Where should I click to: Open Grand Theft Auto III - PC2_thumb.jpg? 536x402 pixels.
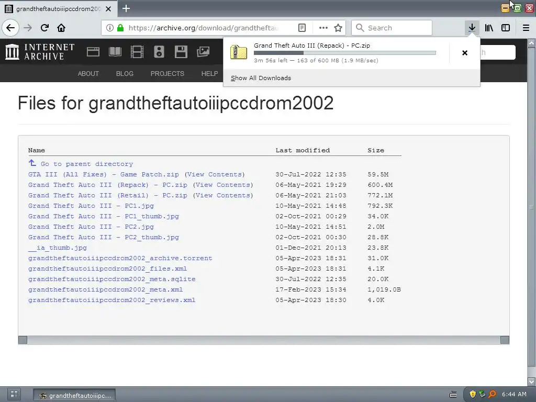tap(104, 237)
